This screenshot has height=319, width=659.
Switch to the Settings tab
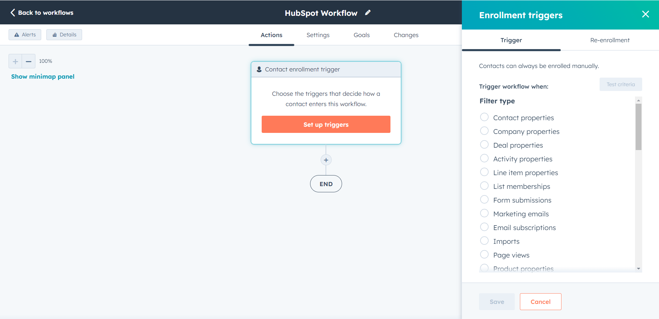pos(318,35)
